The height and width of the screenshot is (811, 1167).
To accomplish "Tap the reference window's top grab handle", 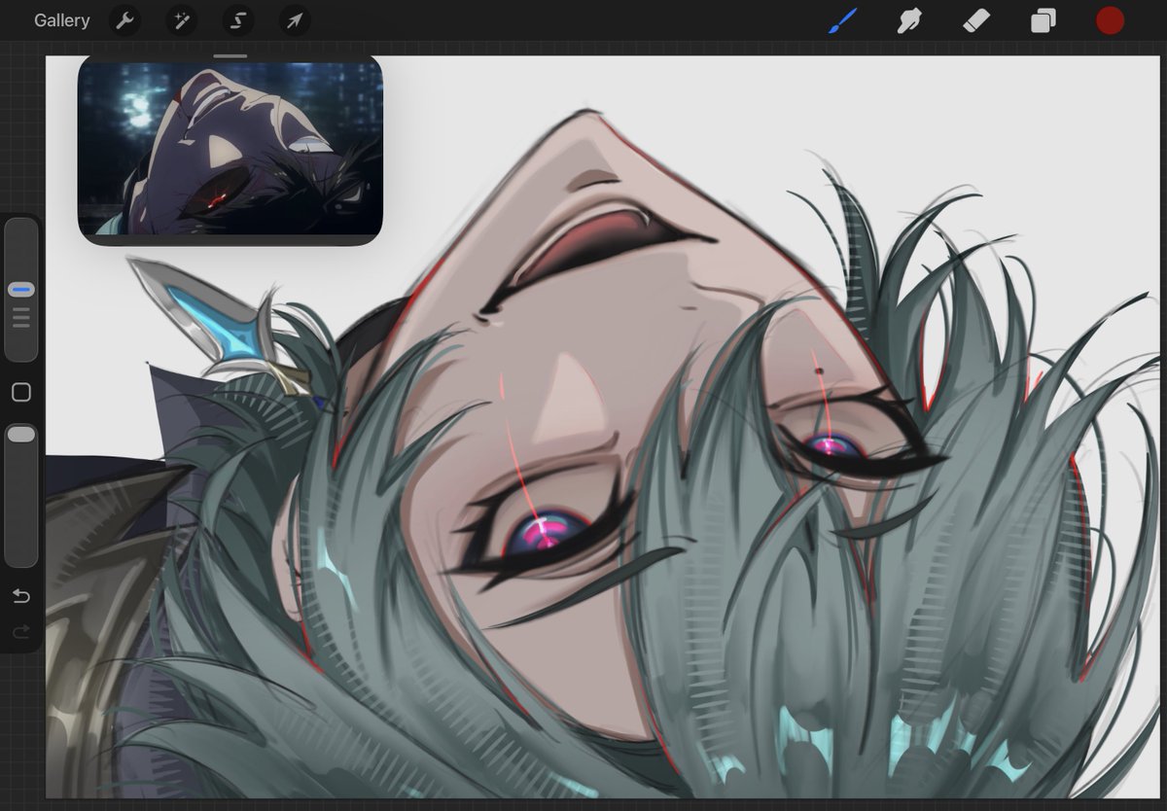I will 230,56.
